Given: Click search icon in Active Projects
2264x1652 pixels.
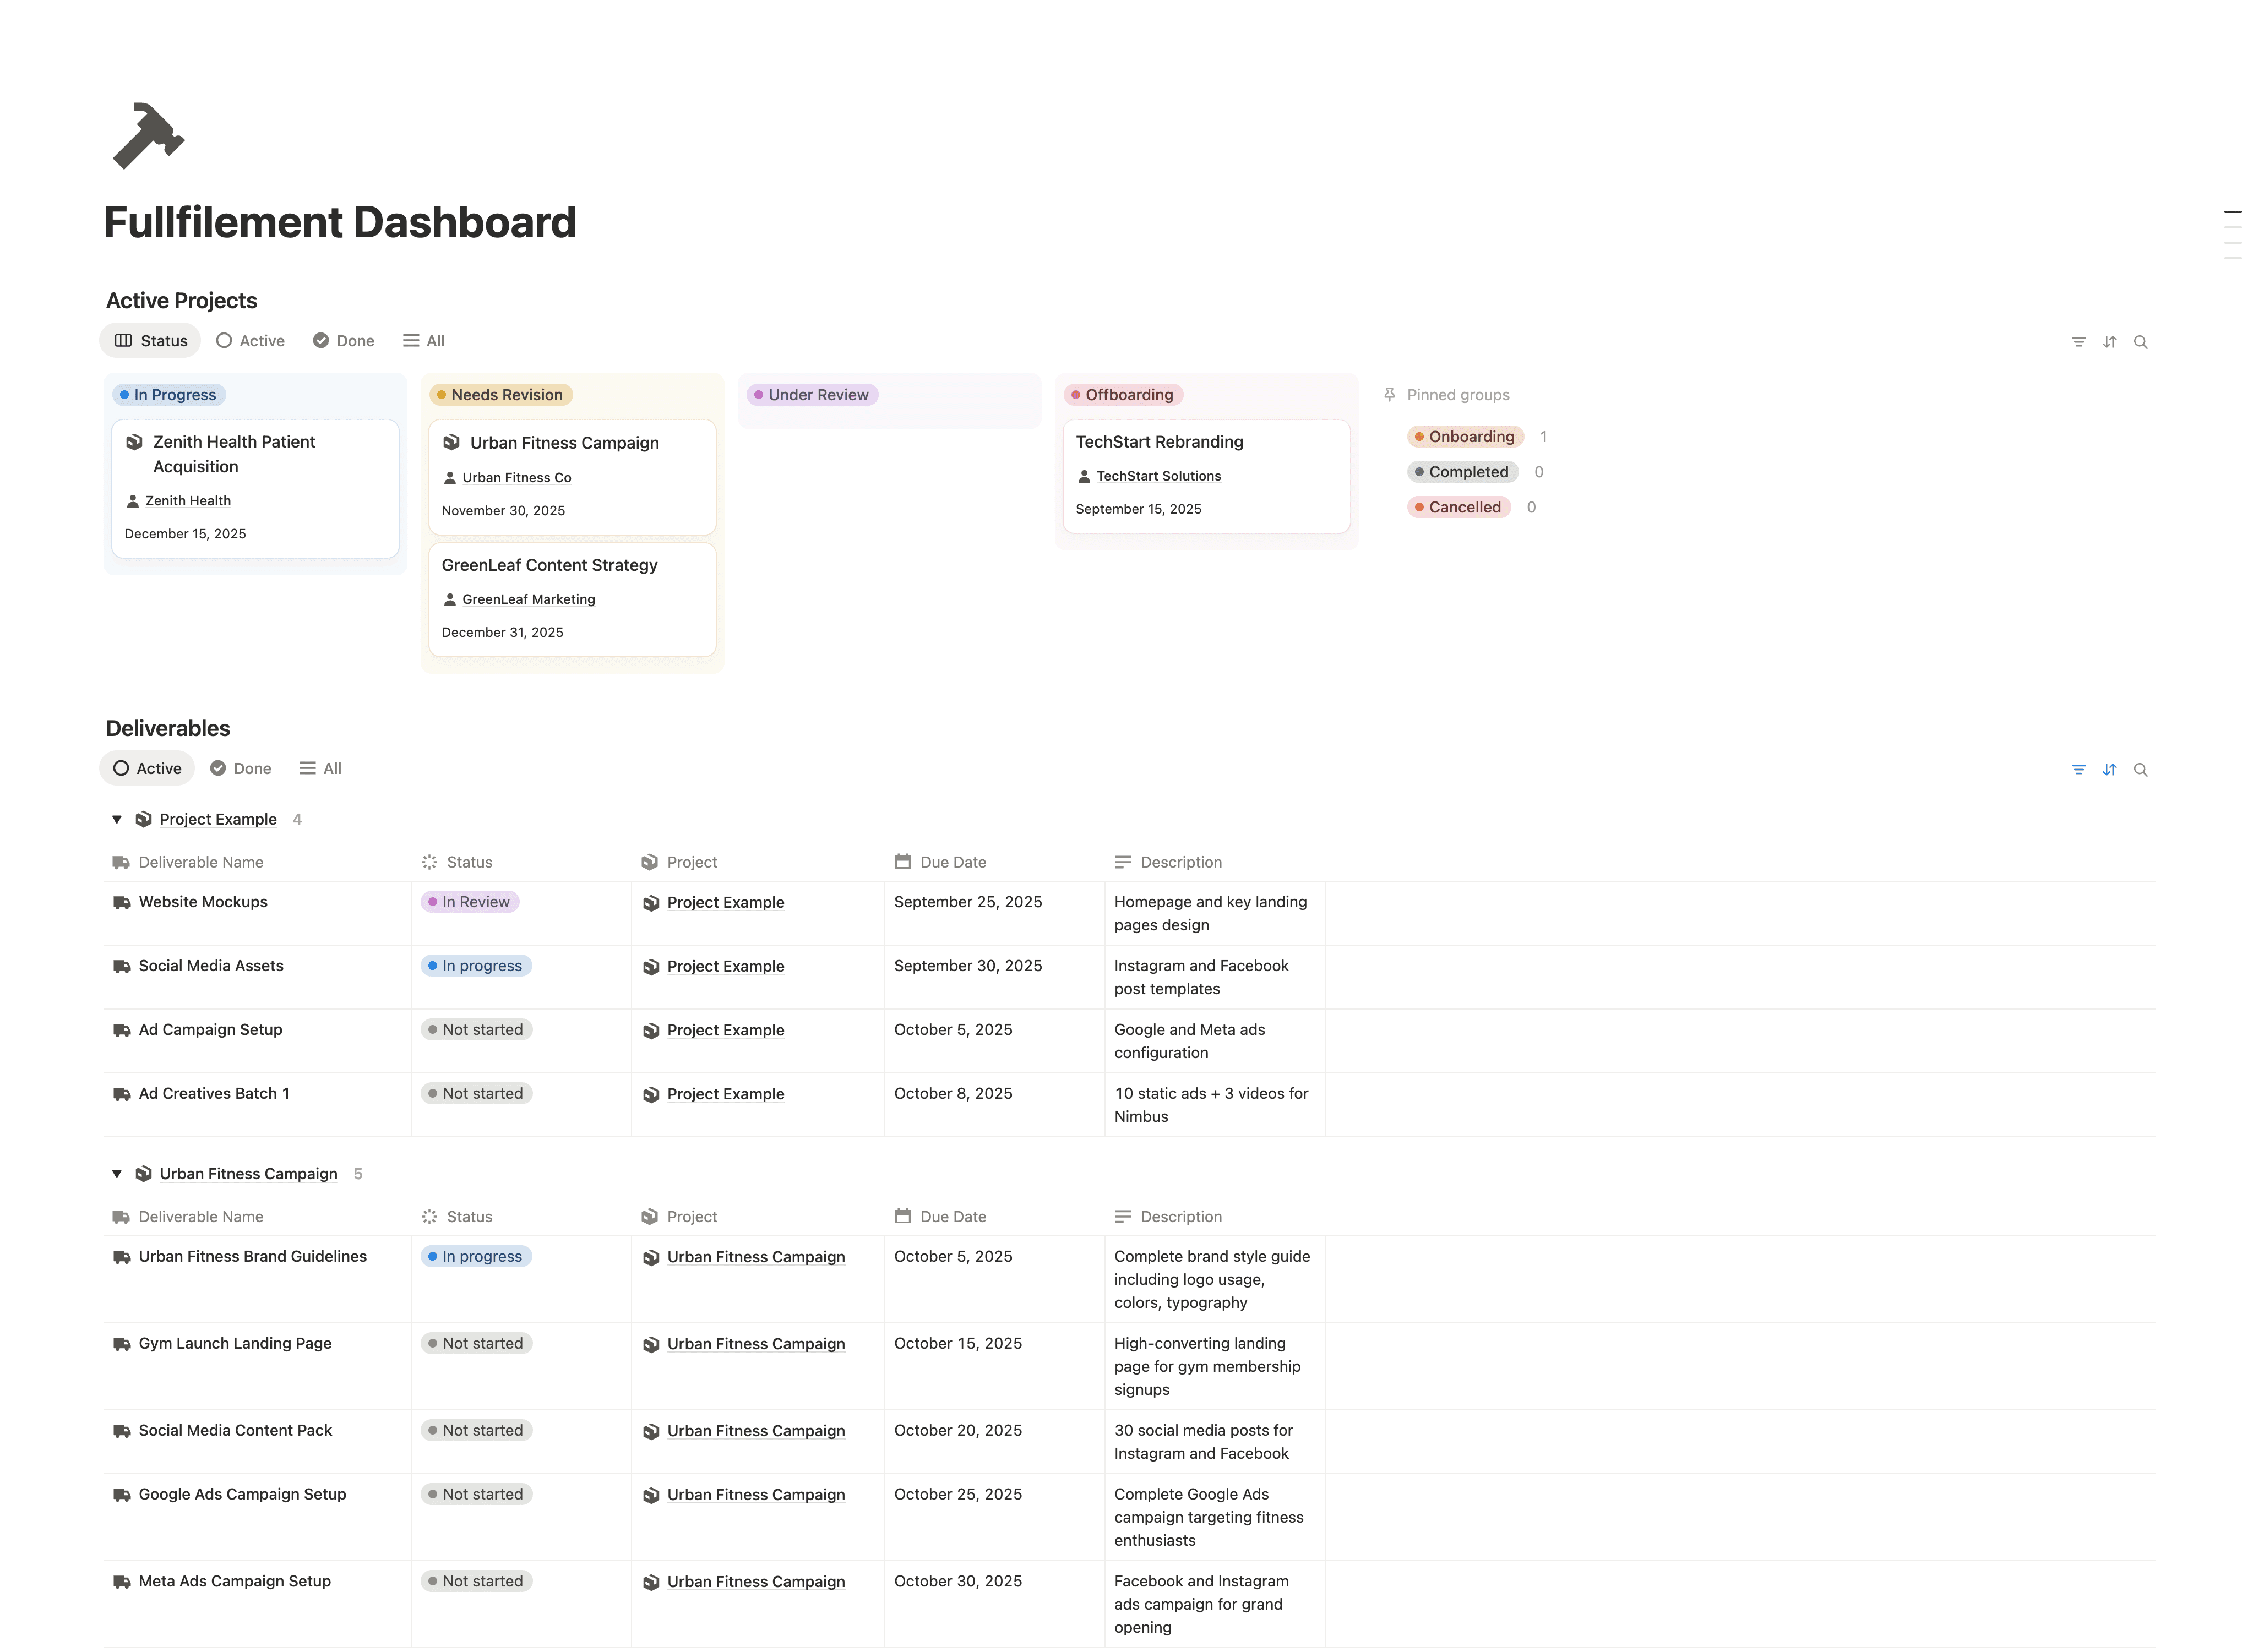Looking at the screenshot, I should pyautogui.click(x=2140, y=342).
